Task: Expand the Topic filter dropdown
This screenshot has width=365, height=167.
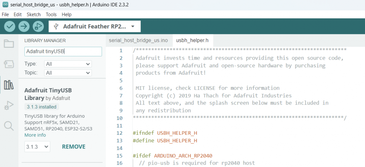Action: click(68, 73)
